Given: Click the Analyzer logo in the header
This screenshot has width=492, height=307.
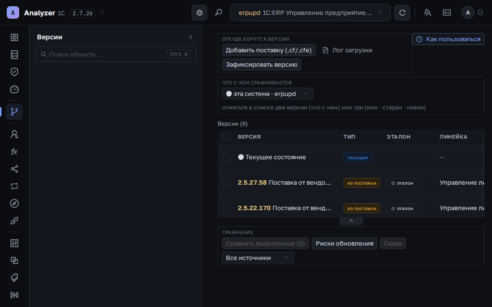Looking at the screenshot, I should pyautogui.click(x=13, y=12).
